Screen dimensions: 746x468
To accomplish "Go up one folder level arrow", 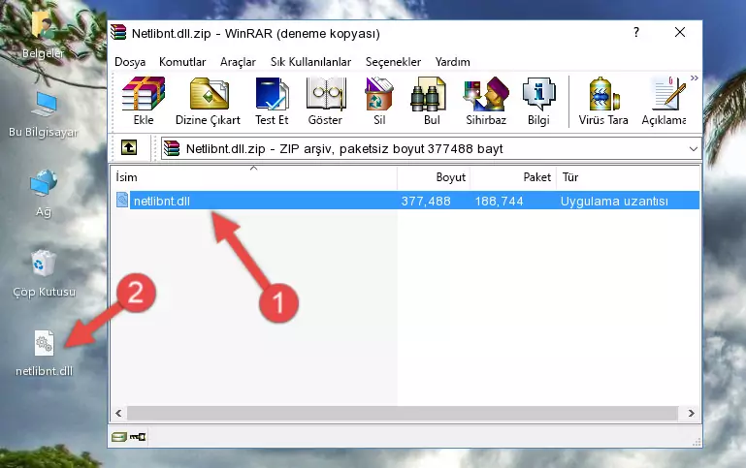I will 129,148.
